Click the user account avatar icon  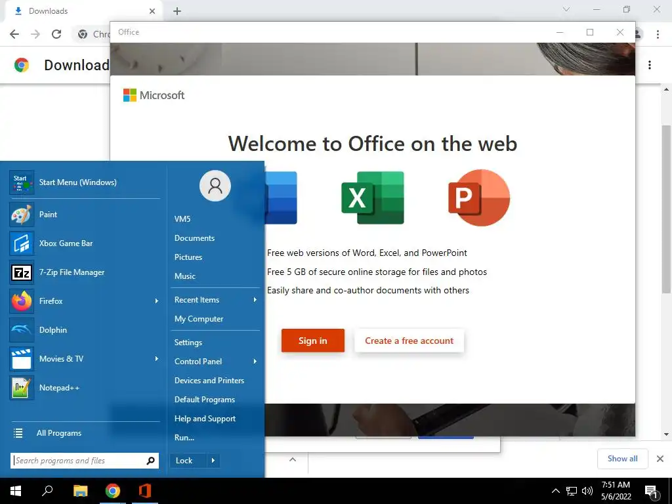click(215, 186)
